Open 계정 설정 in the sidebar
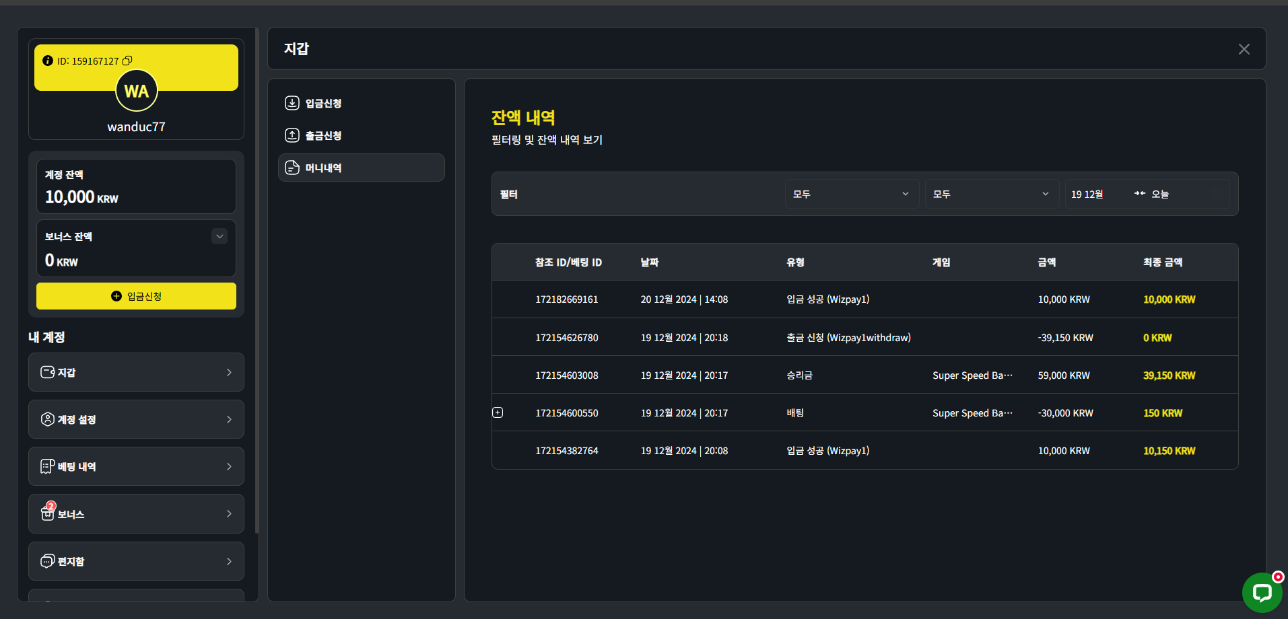The image size is (1288, 619). (x=136, y=419)
